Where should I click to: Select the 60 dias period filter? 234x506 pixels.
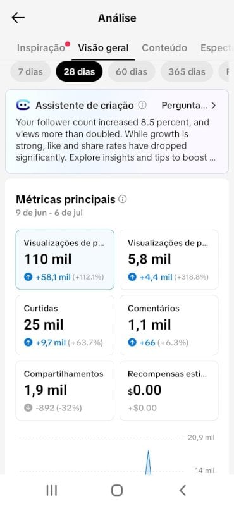click(132, 71)
